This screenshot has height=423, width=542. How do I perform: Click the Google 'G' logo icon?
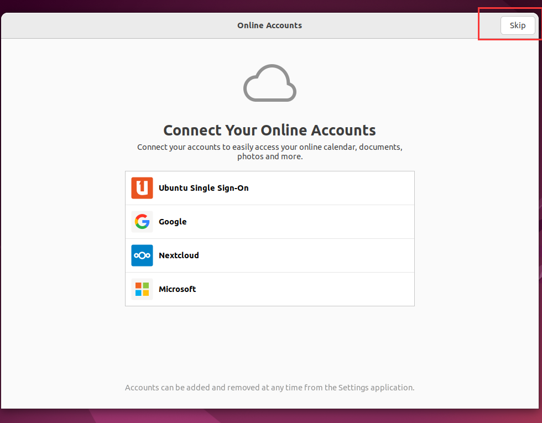pos(142,222)
